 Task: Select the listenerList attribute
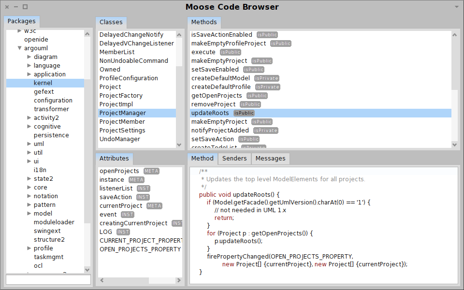point(116,188)
